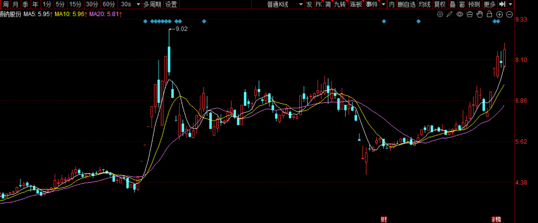The height and width of the screenshot is (223, 538).
Task: Select the drawing pen tool icon
Action: point(449,14)
